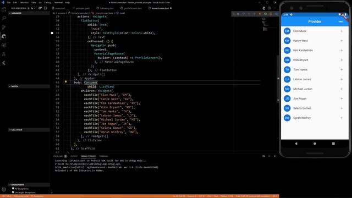Tap the plus beside Joe Rogan

[342, 98]
